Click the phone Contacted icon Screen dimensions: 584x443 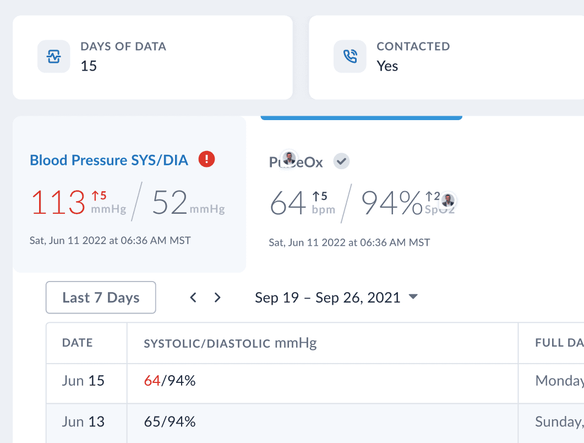(350, 57)
